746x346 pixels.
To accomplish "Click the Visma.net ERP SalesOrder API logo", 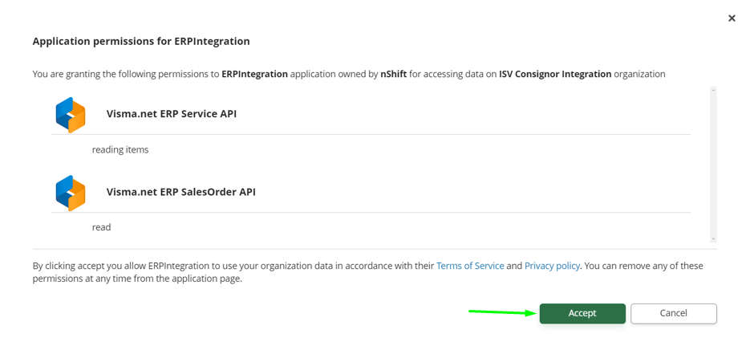I will click(71, 193).
